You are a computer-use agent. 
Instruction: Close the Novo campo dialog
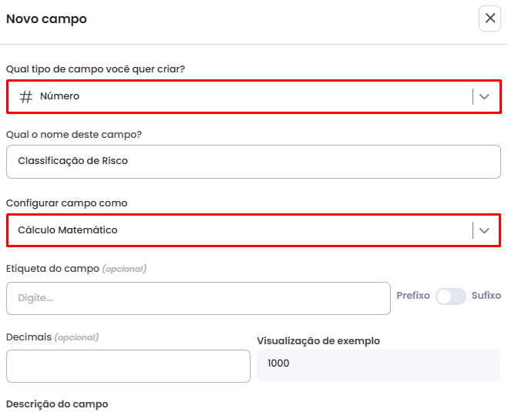coord(489,18)
